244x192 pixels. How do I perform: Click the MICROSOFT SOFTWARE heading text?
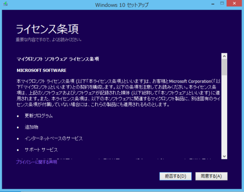pos(42,70)
